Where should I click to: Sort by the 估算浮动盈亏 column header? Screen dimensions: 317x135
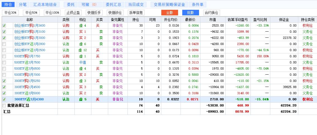[x=238, y=20]
